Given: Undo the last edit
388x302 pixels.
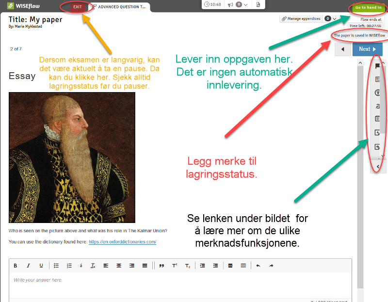Looking at the screenshot, I should click(259, 266).
